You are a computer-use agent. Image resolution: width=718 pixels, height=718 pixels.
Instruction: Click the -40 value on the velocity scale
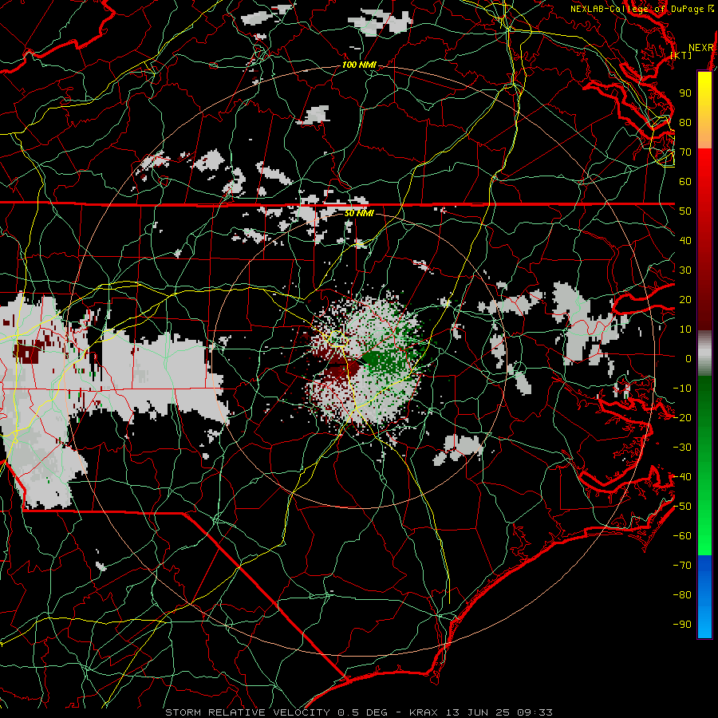pos(682,477)
